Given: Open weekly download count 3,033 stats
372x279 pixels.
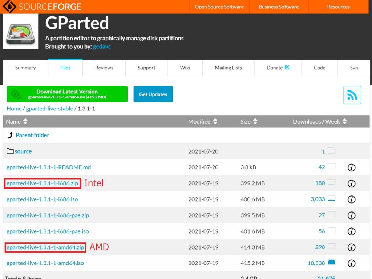Looking at the screenshot, I should tap(318, 199).
